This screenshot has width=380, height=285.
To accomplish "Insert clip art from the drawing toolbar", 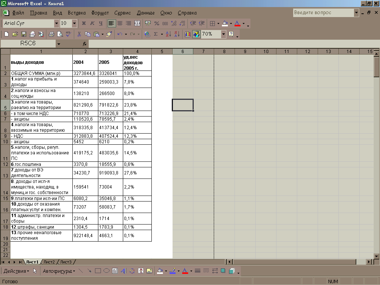I will point(141,271).
